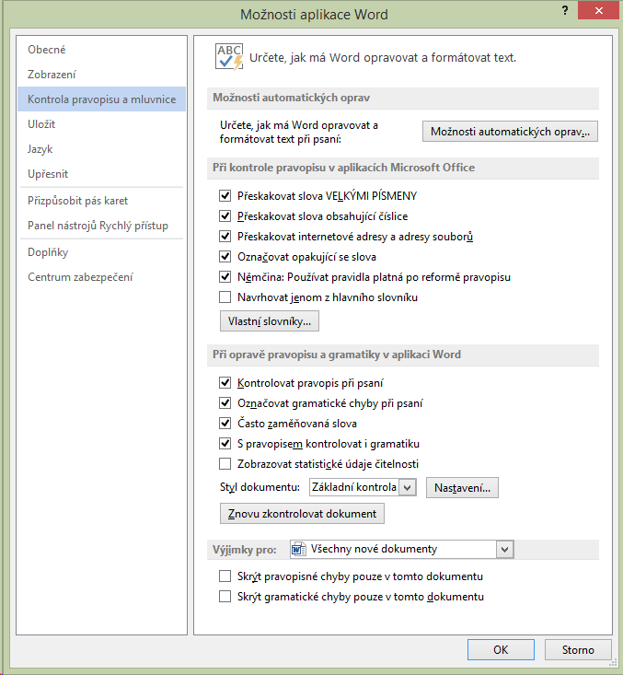Viewport: 623px width, 675px height.
Task: Uncheck Často zaměňovaná slova
Action: pyautogui.click(x=225, y=424)
